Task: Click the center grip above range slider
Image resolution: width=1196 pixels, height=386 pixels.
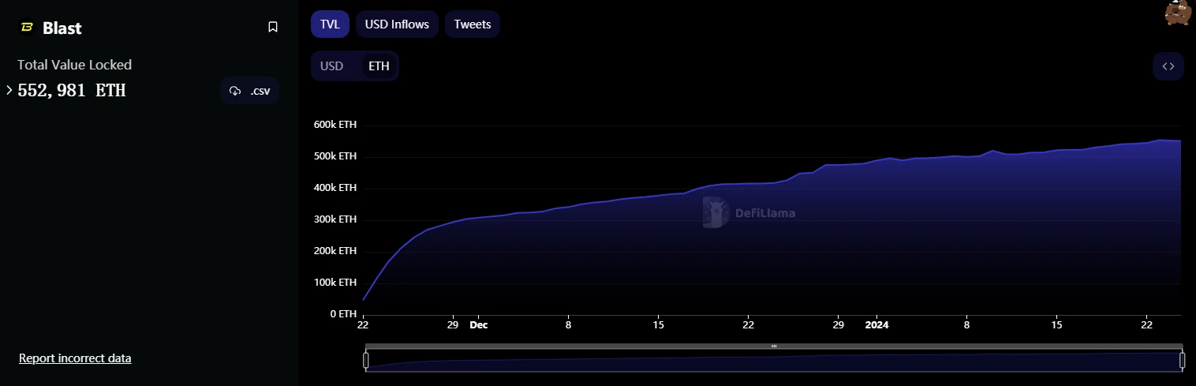Action: pyautogui.click(x=774, y=346)
